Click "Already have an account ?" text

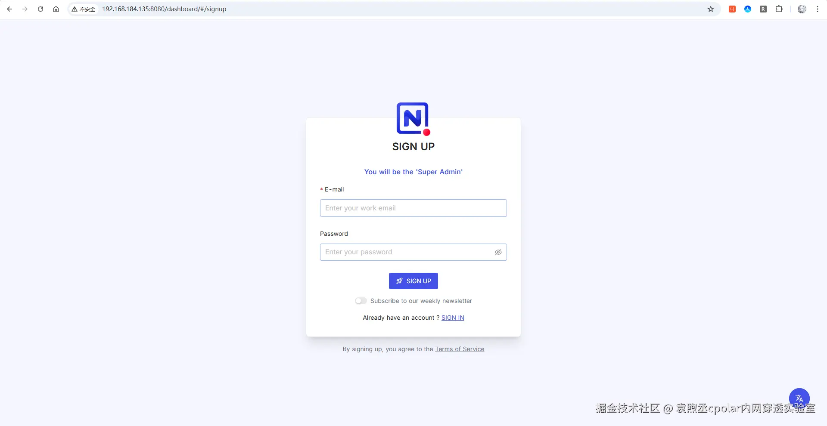(x=401, y=318)
